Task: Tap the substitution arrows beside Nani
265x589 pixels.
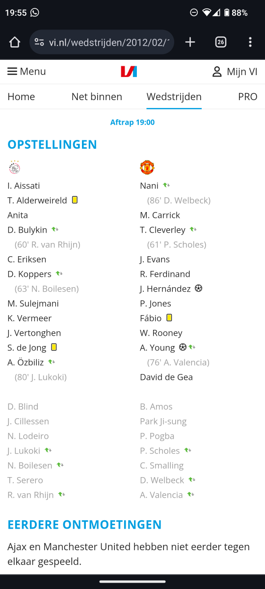Action: coord(166,185)
